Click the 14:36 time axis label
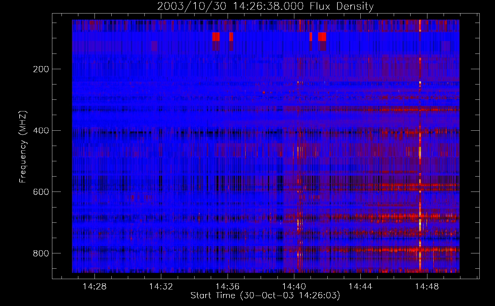The image size is (495, 306). 227,287
